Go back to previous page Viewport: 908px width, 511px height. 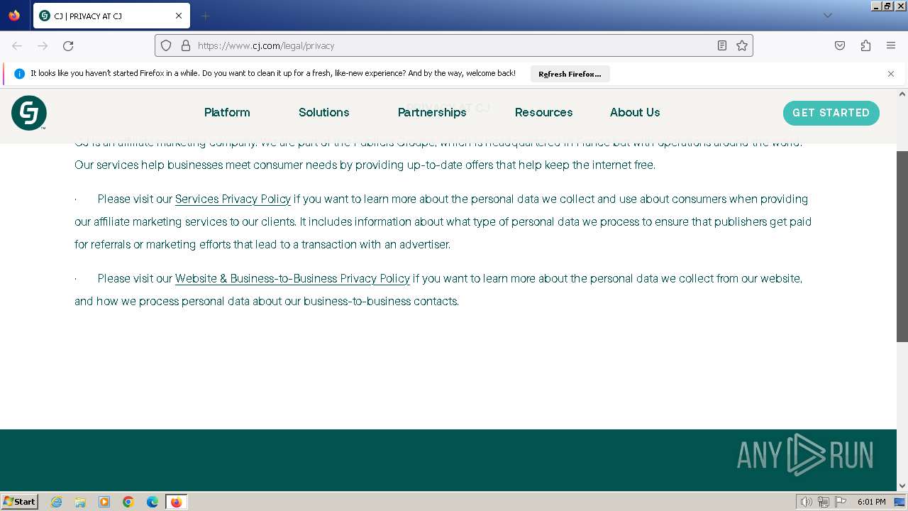click(17, 45)
